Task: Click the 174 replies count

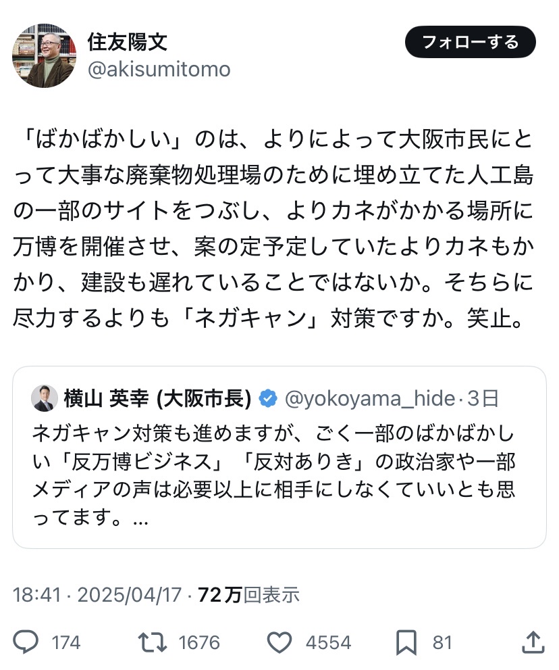Action: [x=66, y=642]
